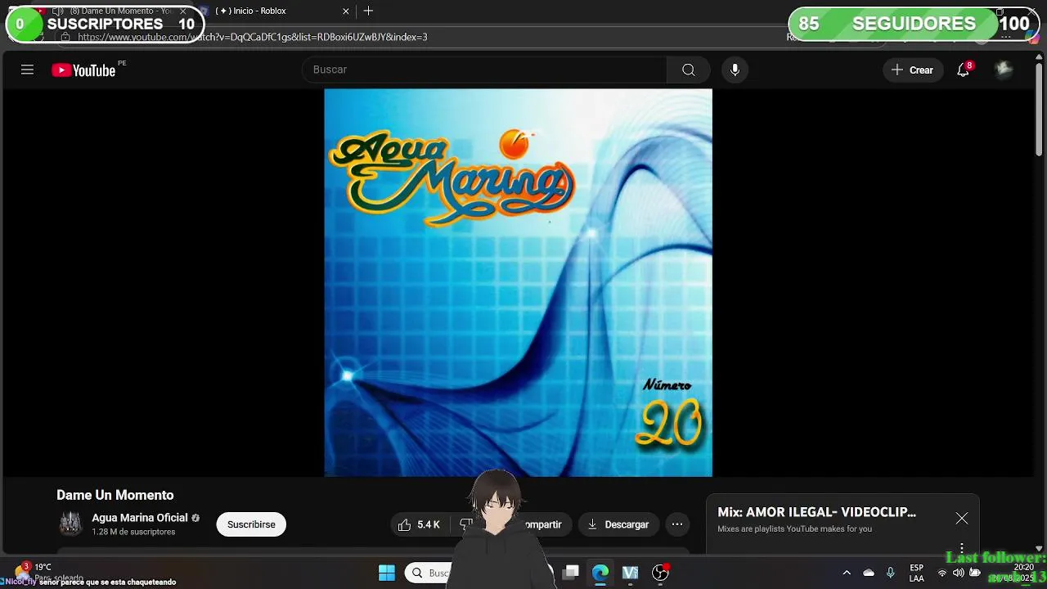
Task: Close the Inicio - Roblox tab
Action: coord(346,11)
